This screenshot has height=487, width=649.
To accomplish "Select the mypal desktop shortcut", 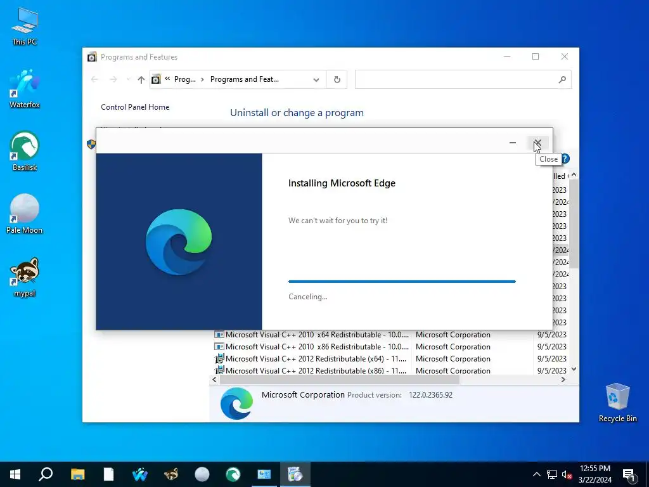I will (25, 278).
